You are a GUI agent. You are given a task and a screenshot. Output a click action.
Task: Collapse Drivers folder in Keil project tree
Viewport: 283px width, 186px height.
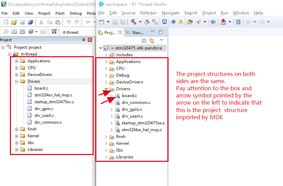(x=17, y=81)
